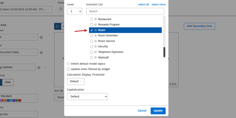Expand the Room Service topic node

click(96, 41)
